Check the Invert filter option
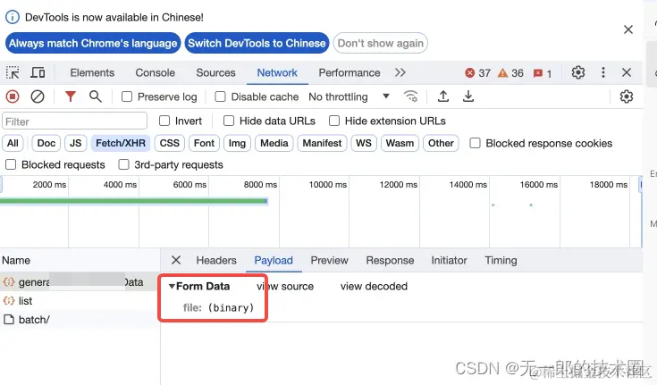The image size is (657, 385). 164,121
